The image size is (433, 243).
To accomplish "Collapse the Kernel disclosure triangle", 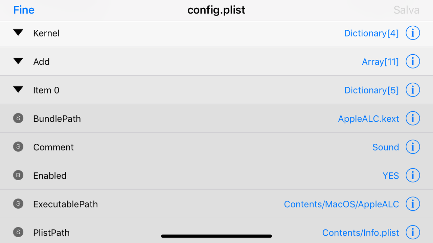I will tap(18, 32).
